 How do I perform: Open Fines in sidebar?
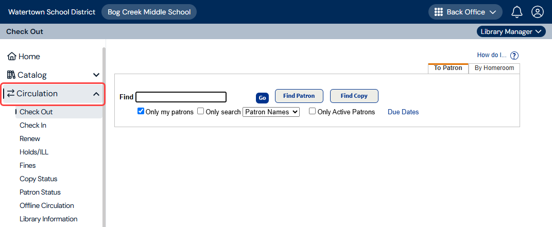tap(28, 165)
